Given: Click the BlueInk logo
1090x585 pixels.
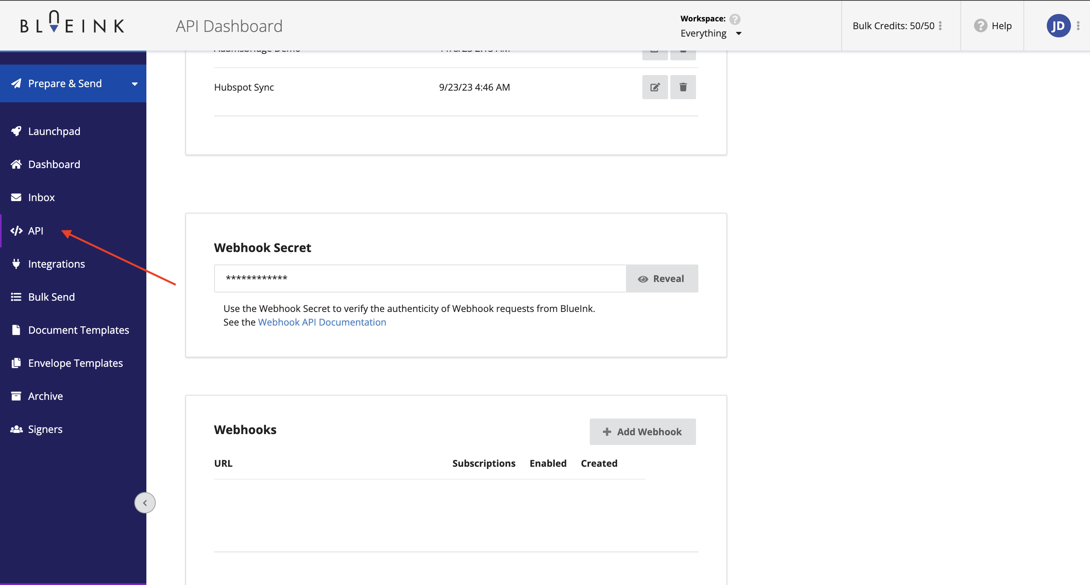Looking at the screenshot, I should point(72,23).
